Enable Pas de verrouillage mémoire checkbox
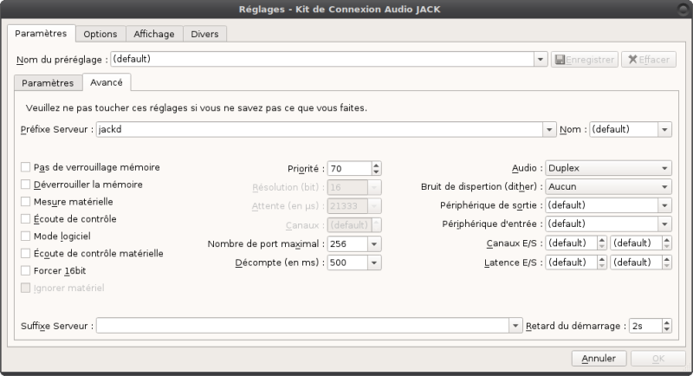The image size is (693, 376). [26, 167]
